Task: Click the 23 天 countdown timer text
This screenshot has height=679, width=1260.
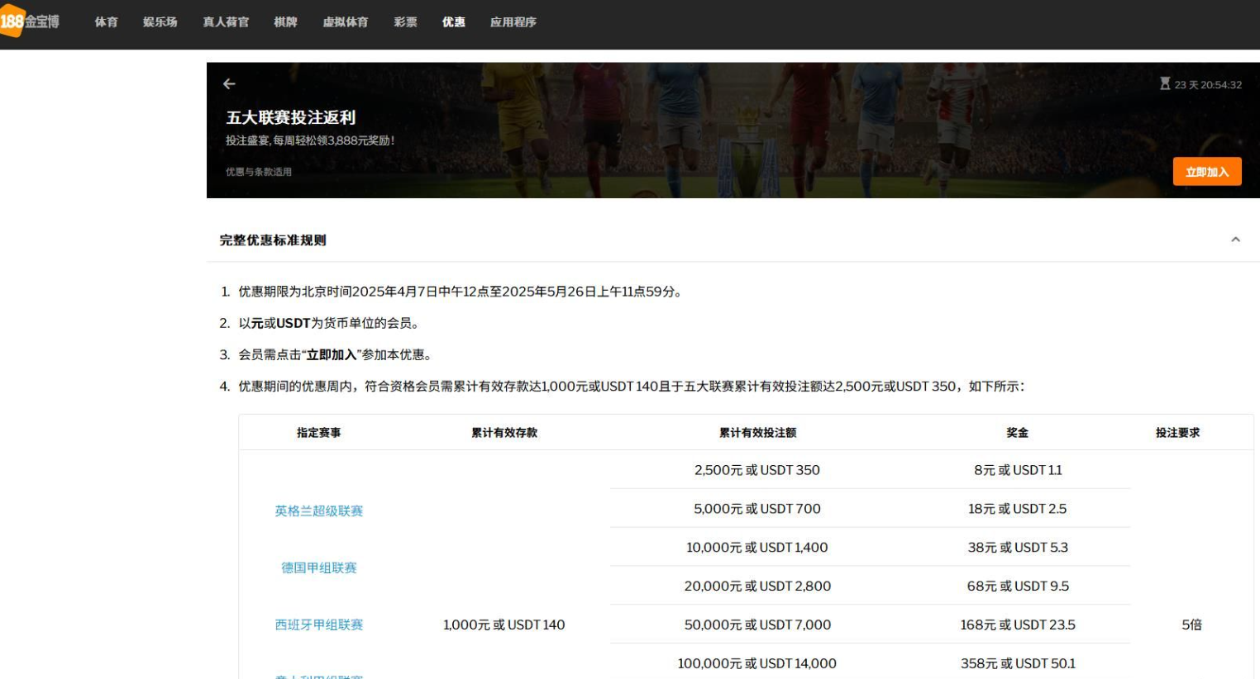Action: click(x=1208, y=85)
